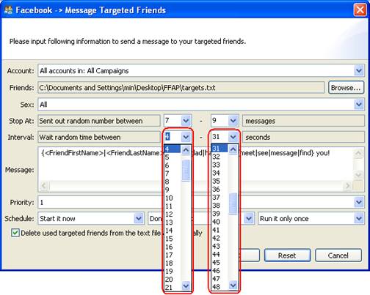Screen dimensions: 370x295
Task: Click the Facebook app icon in title bar
Action: 8,10
